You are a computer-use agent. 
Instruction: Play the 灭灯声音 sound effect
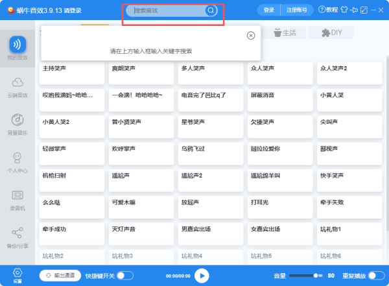pyautogui.click(x=141, y=234)
